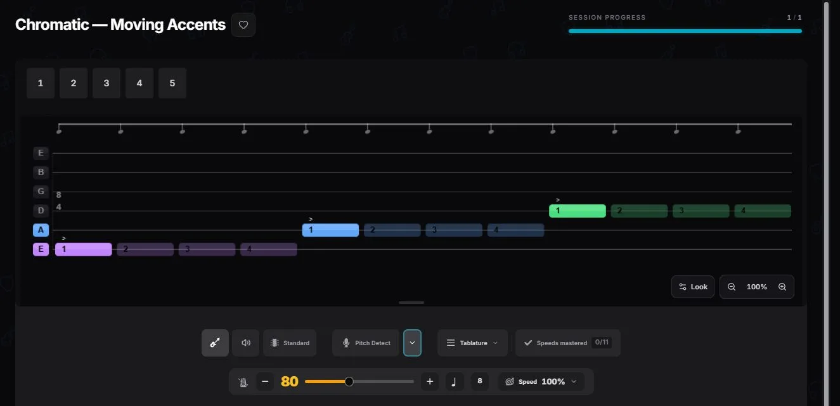Viewport: 840px width, 406px height.
Task: Click the purple accented note 1
Action: coord(84,249)
